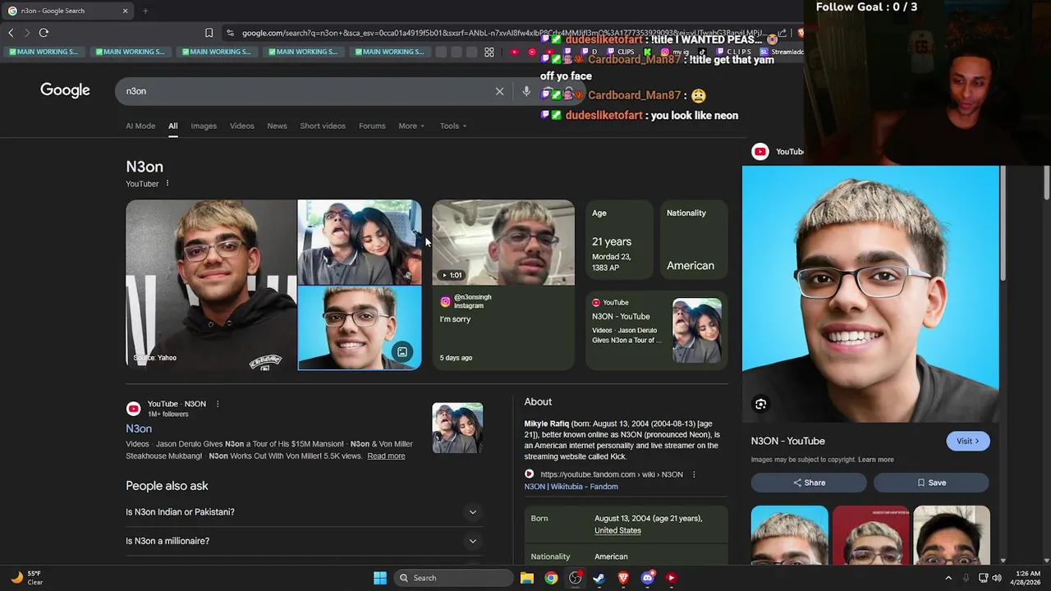This screenshot has width=1051, height=591.
Task: Reload the page with the refresh icon
Action: coord(44,33)
